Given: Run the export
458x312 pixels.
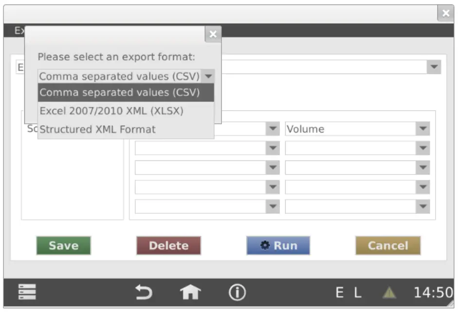Looking at the screenshot, I should tap(278, 246).
